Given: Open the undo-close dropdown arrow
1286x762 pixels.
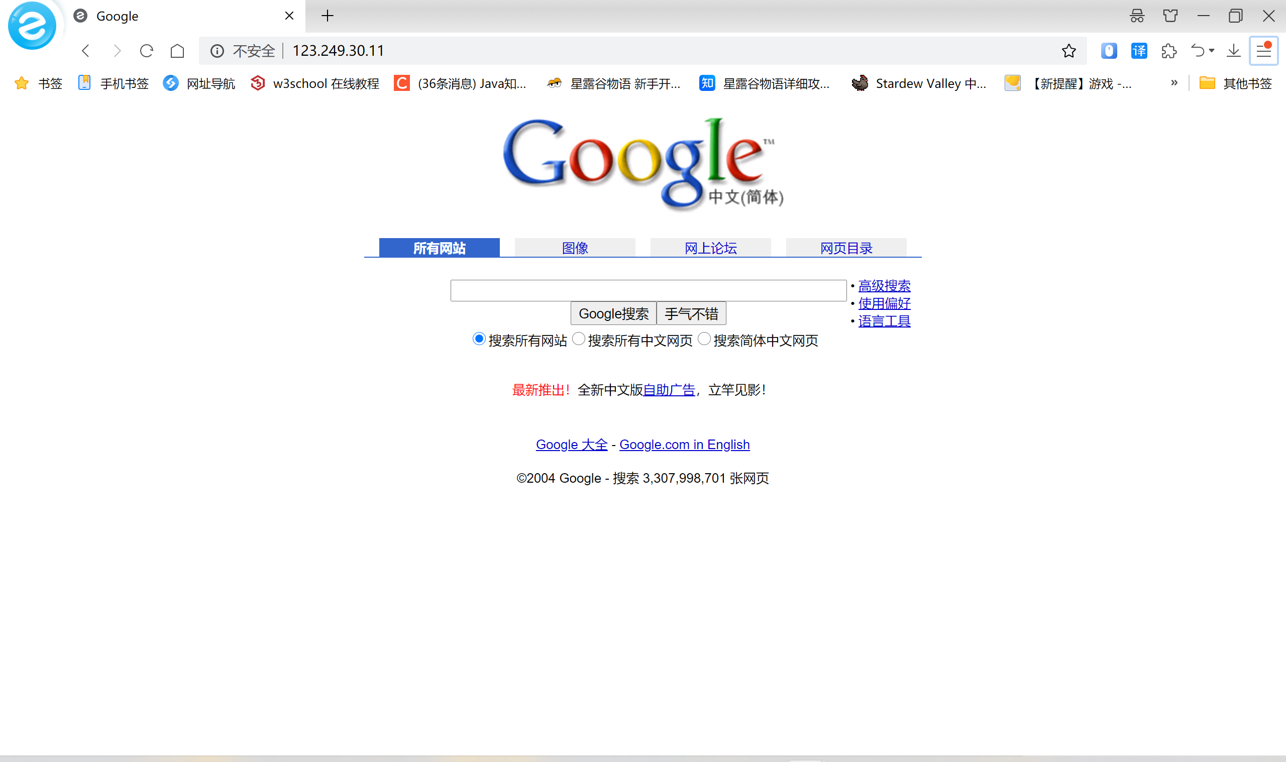Looking at the screenshot, I should (x=1212, y=51).
